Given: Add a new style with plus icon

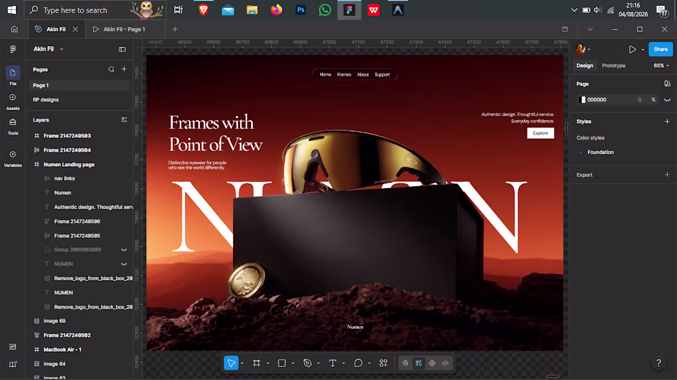Looking at the screenshot, I should 667,121.
